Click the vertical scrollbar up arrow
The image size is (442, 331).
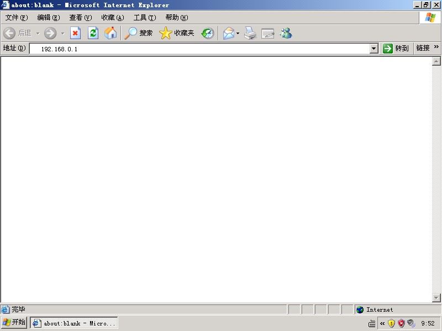point(436,61)
